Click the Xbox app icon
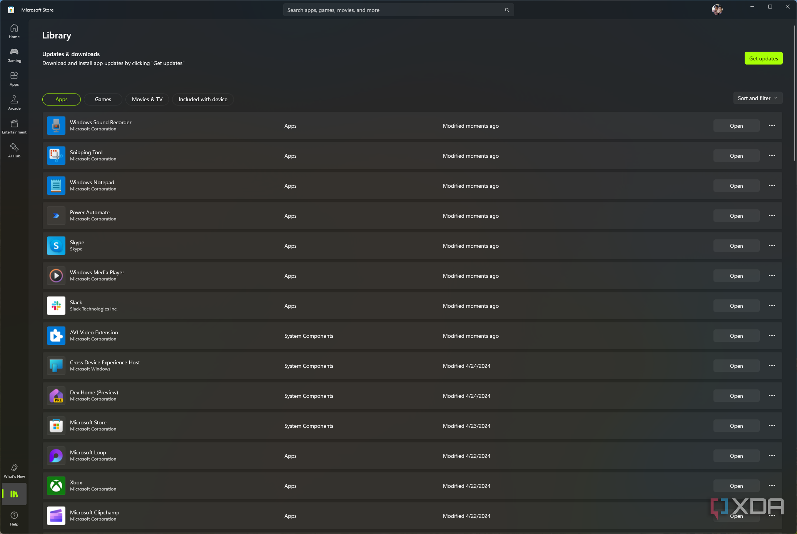797x534 pixels. coord(56,486)
